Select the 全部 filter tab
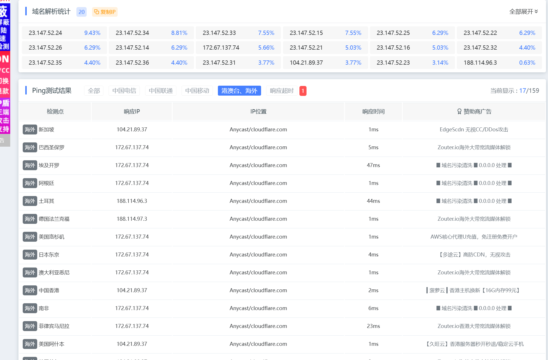The image size is (548, 360). [94, 91]
